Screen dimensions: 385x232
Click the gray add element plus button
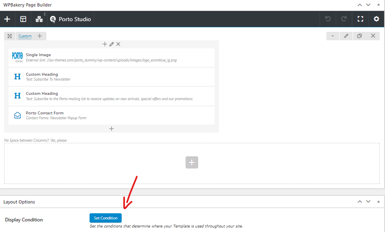(x=192, y=162)
